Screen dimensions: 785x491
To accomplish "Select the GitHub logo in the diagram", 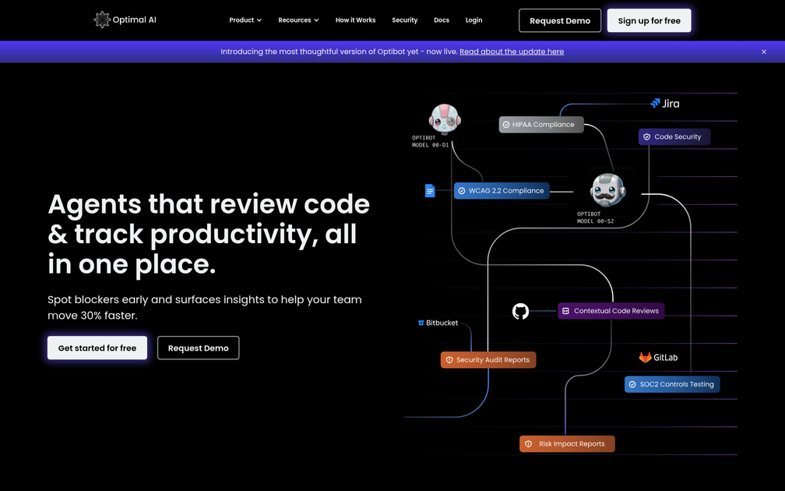I will [520, 311].
